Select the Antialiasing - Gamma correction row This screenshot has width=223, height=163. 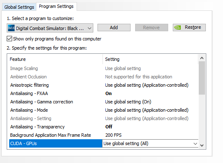(x=104, y=102)
